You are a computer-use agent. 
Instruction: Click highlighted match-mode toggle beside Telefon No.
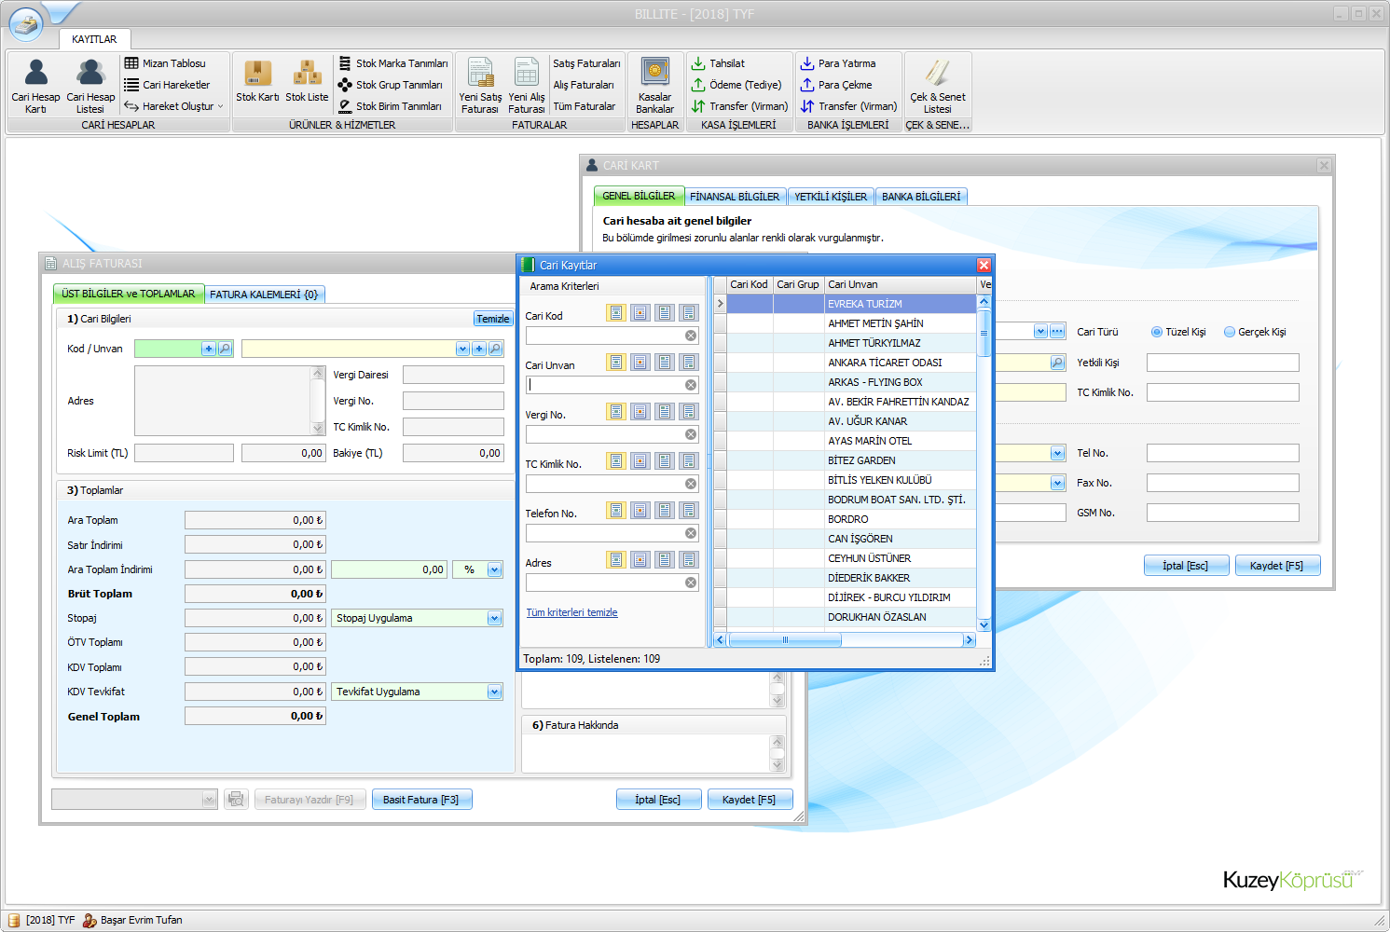coord(616,510)
